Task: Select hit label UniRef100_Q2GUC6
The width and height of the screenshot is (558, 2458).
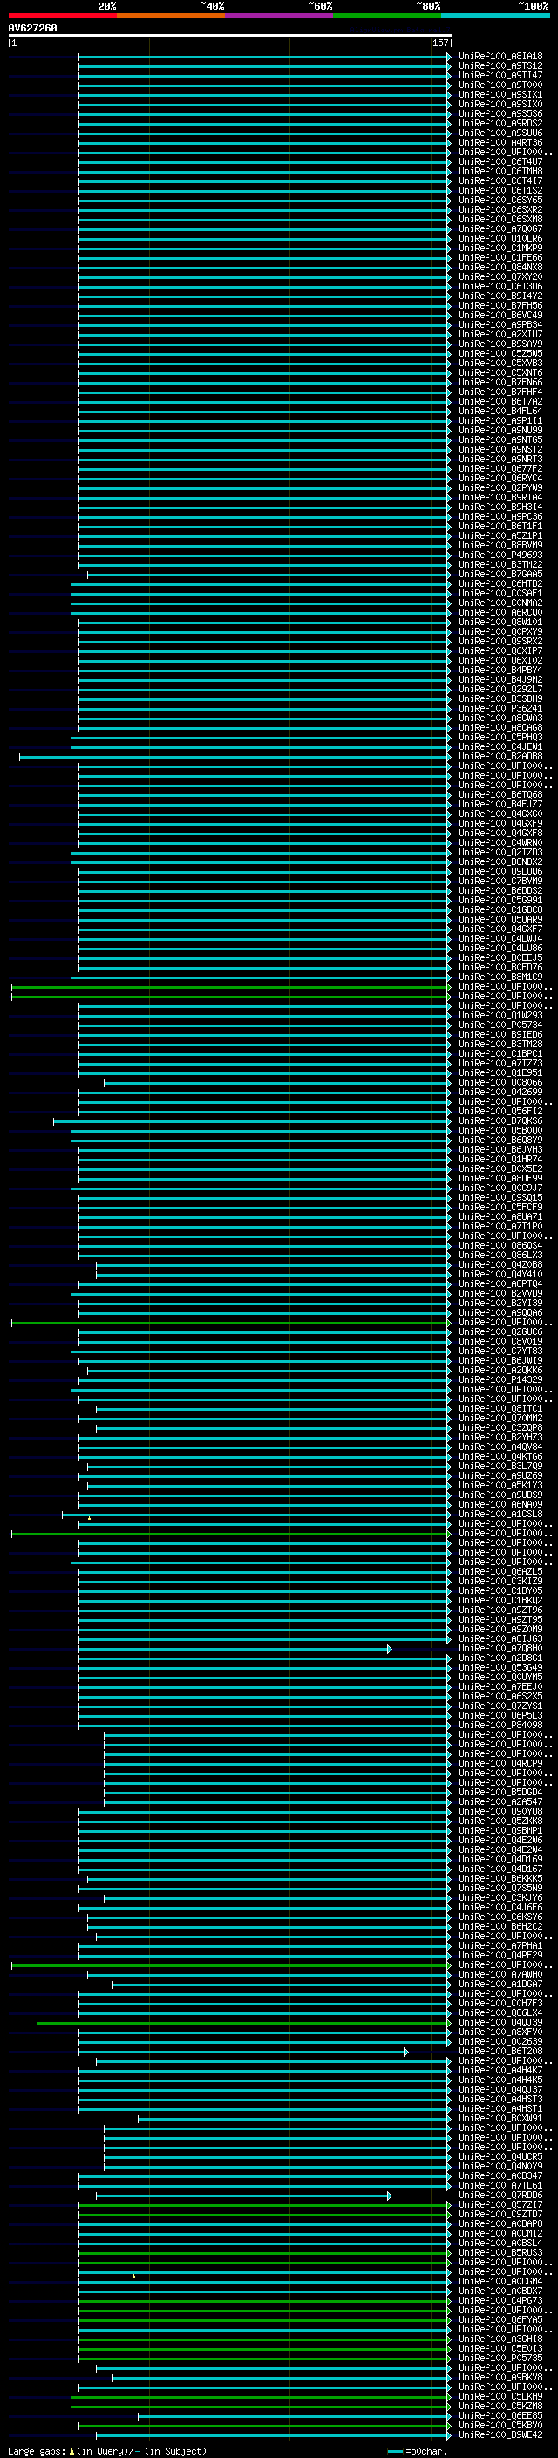Action: [500, 1332]
